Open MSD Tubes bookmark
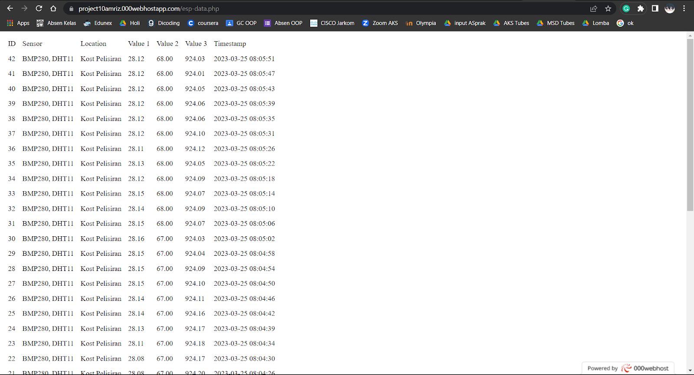 556,23
